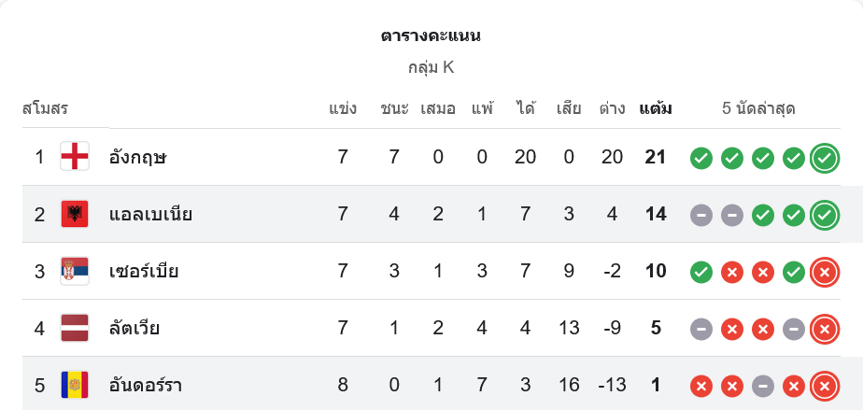863x410 pixels.
Task: Open the อังกฤษ team link
Action: click(137, 157)
